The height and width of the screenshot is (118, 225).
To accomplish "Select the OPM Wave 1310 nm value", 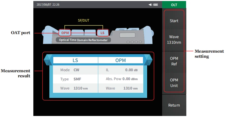I will click(130, 88).
